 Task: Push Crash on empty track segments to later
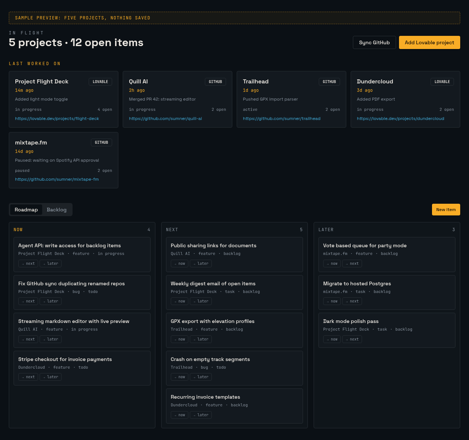click(201, 377)
